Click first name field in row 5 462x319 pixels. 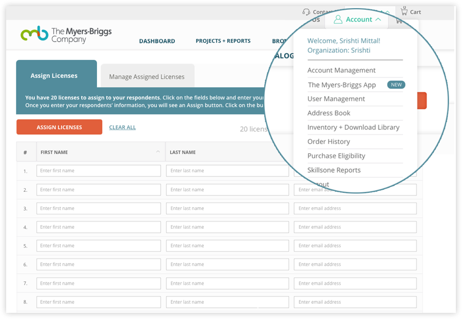[99, 246]
